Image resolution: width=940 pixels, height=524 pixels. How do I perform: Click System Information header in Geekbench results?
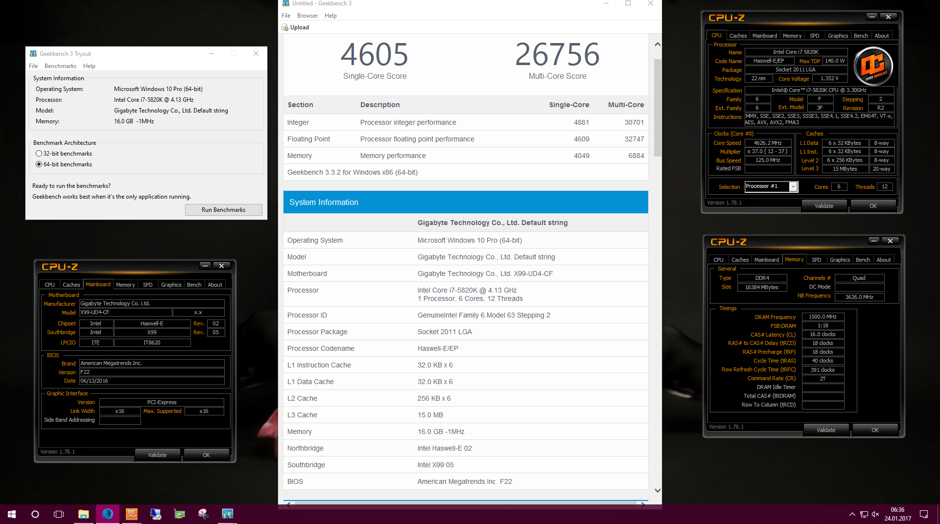pyautogui.click(x=466, y=202)
